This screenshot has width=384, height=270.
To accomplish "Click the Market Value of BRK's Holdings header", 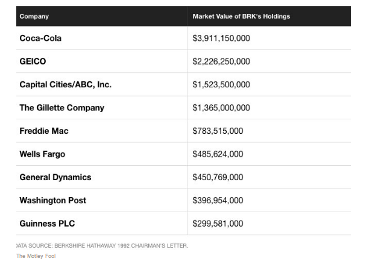I will 241,16.
